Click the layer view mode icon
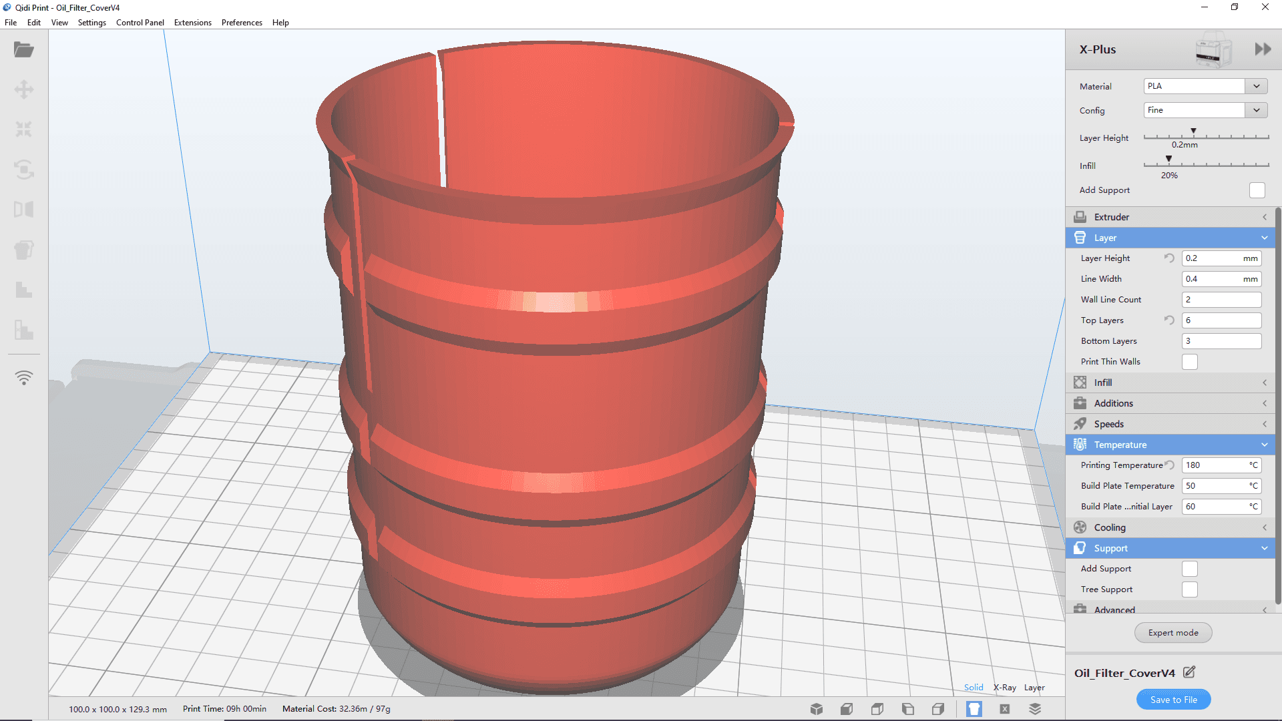The width and height of the screenshot is (1282, 721). (x=1034, y=708)
